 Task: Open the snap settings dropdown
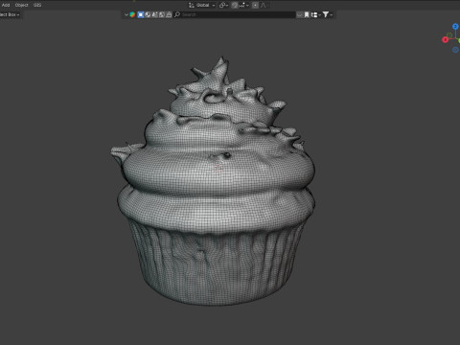pyautogui.click(x=243, y=5)
